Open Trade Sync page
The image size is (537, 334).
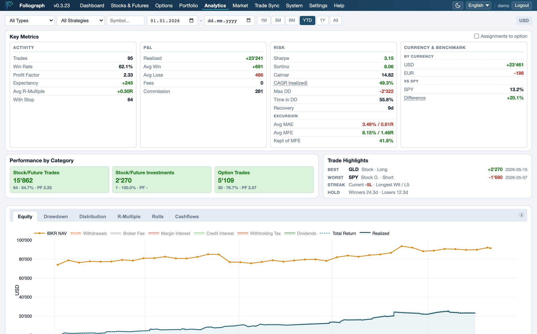point(267,5)
